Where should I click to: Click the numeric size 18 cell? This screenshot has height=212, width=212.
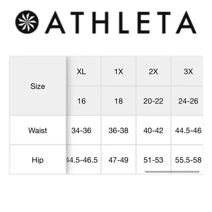[x=118, y=101]
